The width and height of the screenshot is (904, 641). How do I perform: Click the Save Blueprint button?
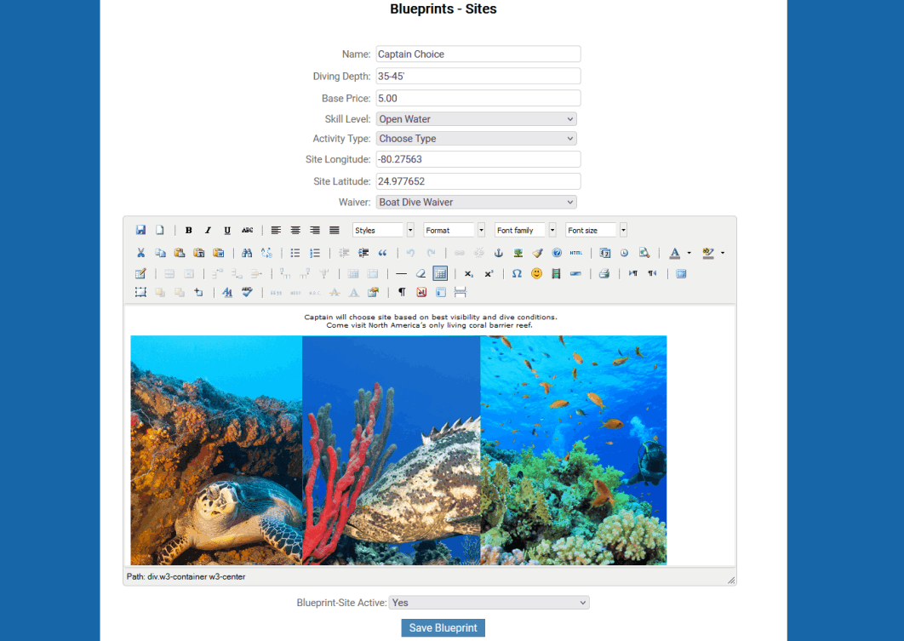tap(443, 628)
